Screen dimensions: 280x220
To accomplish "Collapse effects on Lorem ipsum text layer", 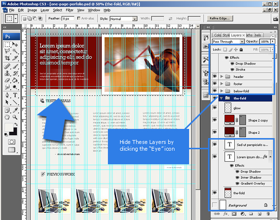I will [x=270, y=157].
